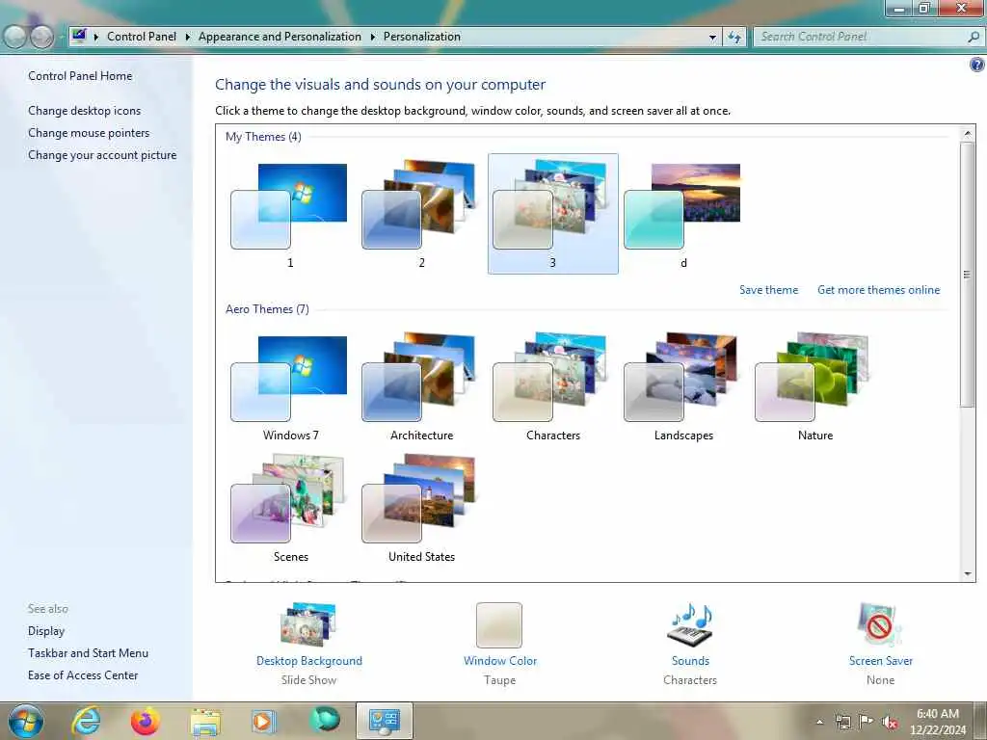
Task: Open Windows Explorer folder on taskbar
Action: (204, 722)
